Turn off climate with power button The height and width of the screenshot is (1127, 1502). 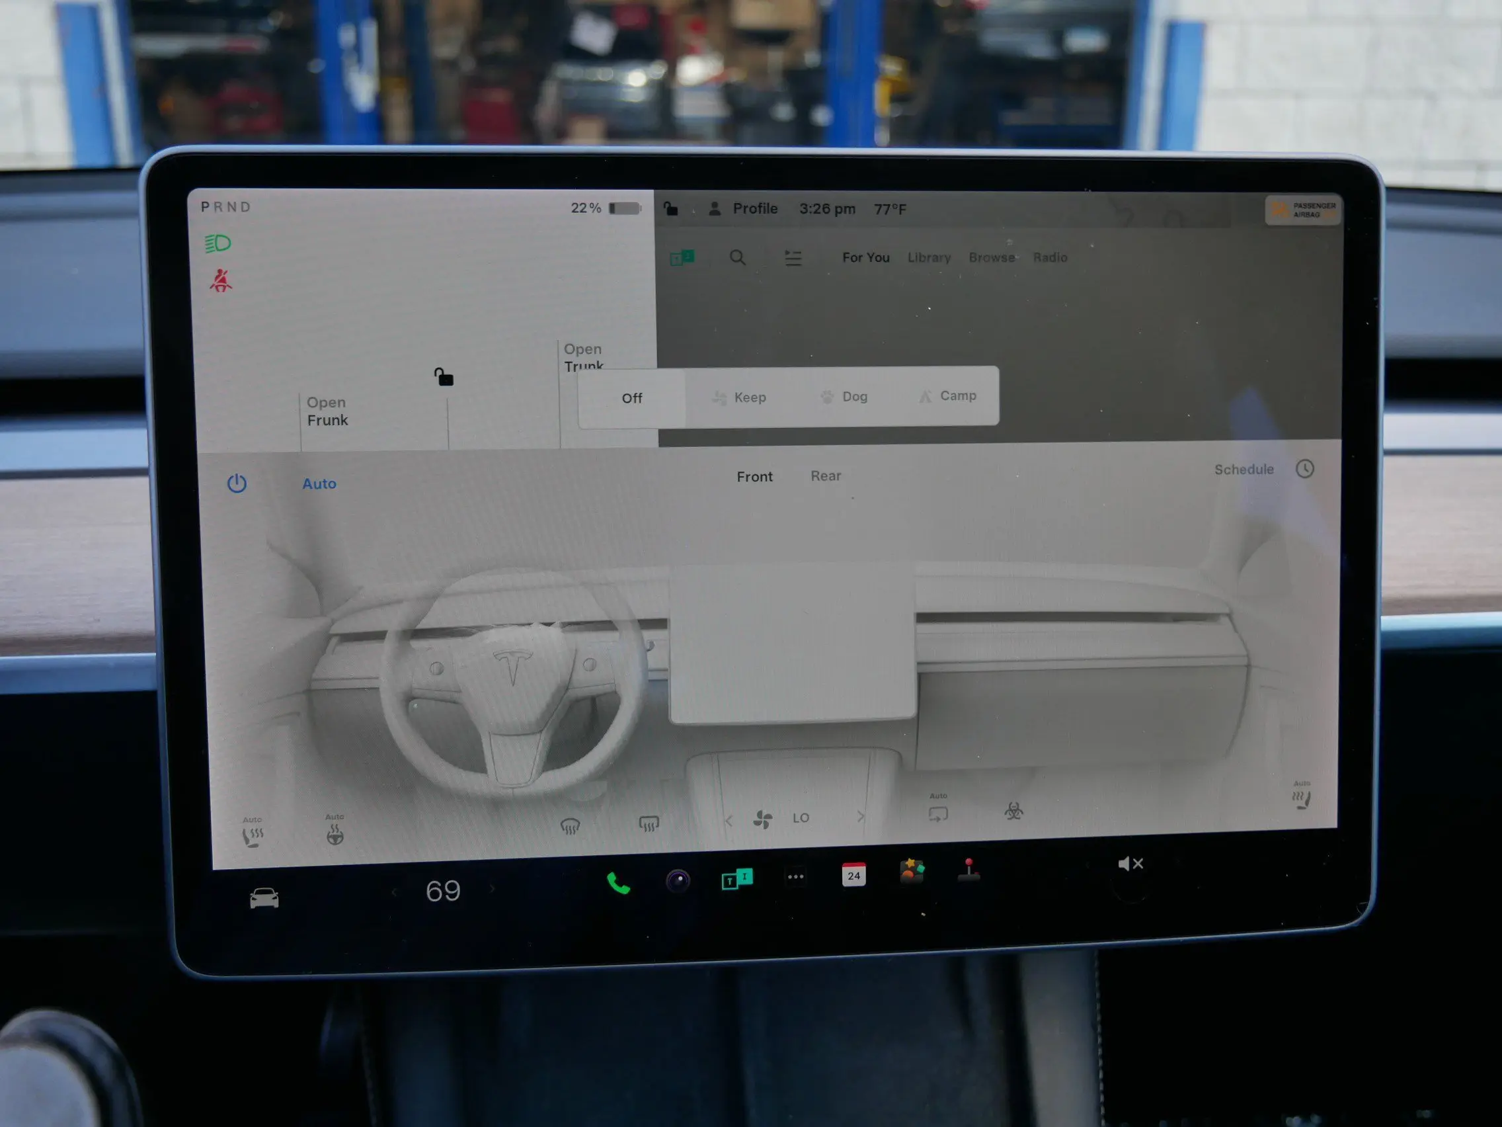pos(236,483)
